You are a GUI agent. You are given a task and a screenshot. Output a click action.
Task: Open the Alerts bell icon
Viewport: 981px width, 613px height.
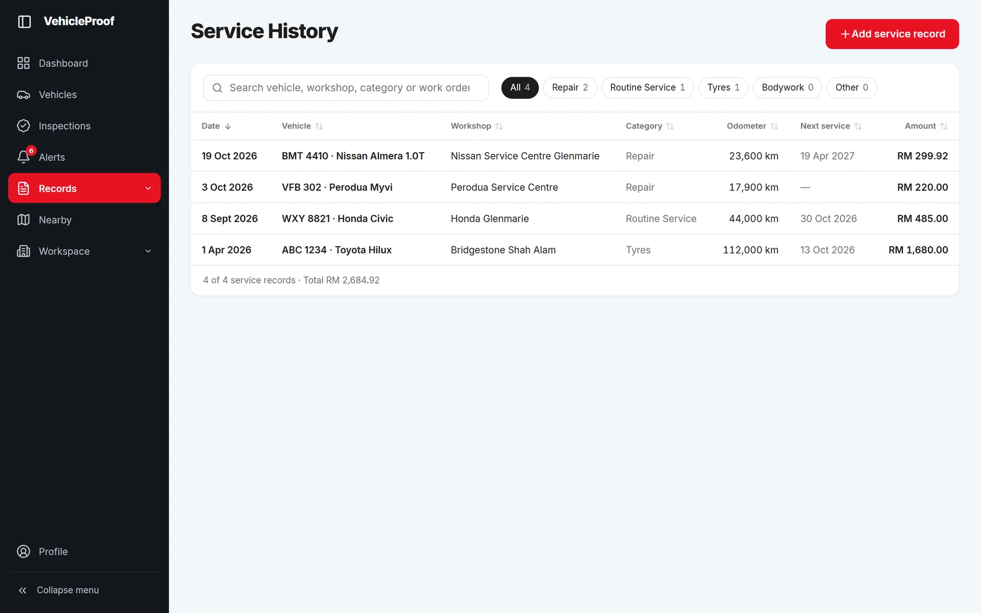point(24,157)
